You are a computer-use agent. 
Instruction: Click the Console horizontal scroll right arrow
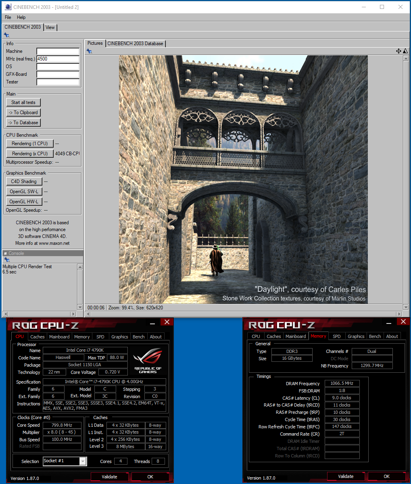[x=73, y=314]
